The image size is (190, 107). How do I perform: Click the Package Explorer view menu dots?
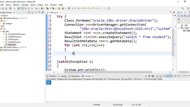click(x=36, y=12)
